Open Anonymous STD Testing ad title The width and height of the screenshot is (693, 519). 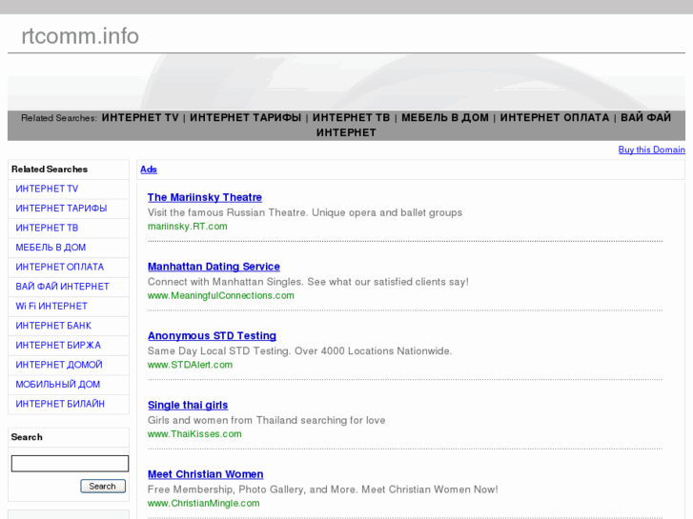(212, 336)
